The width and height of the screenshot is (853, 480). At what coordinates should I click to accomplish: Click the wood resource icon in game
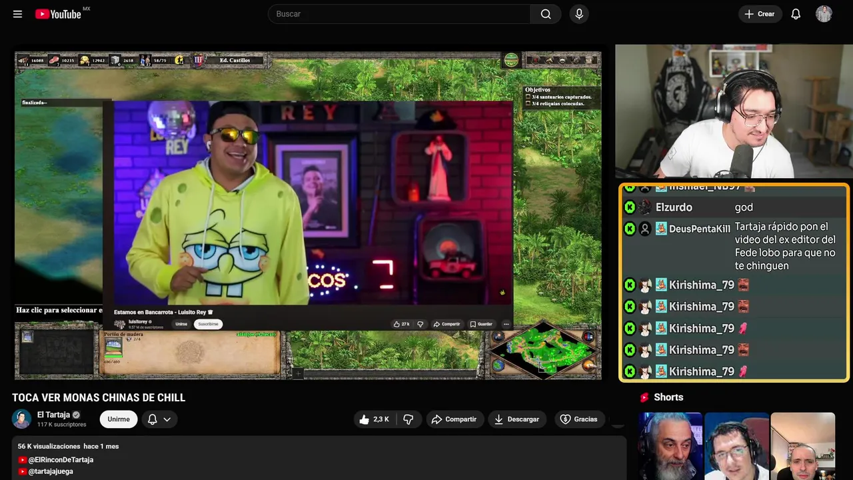pyautogui.click(x=23, y=60)
